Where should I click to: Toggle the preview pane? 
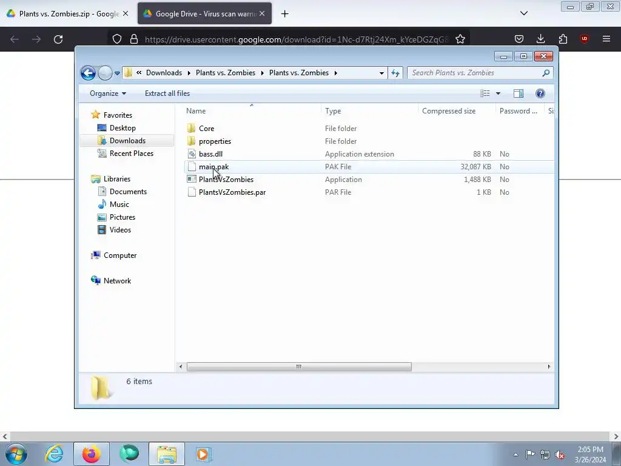(x=519, y=93)
